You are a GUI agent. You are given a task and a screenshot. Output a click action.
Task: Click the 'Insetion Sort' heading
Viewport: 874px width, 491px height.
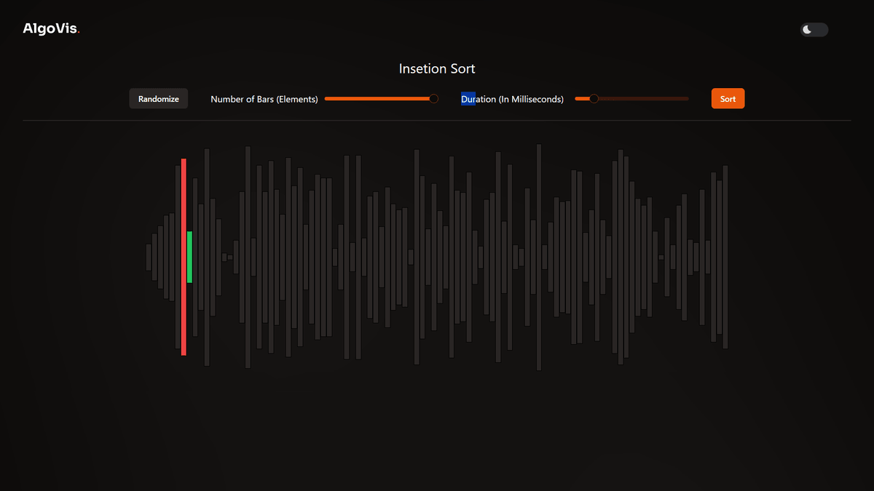tap(437, 69)
